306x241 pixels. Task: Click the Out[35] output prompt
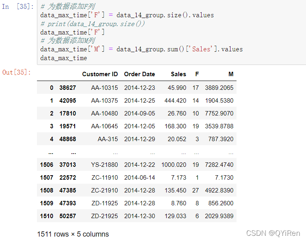click(16, 72)
